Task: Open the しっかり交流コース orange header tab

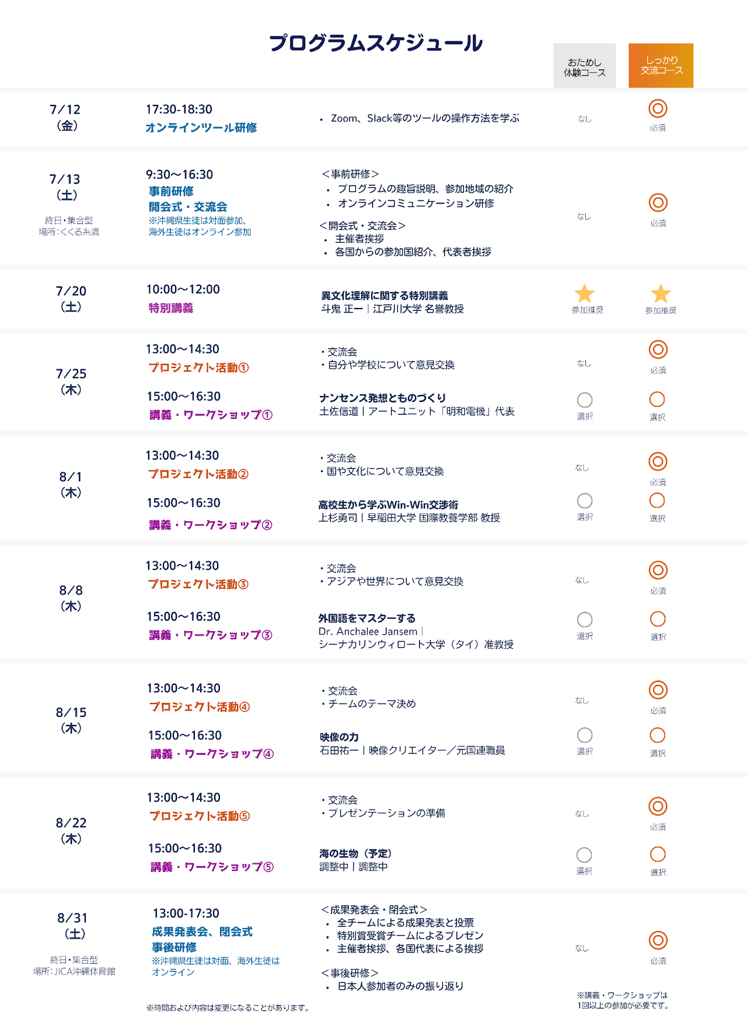Action: (x=661, y=66)
